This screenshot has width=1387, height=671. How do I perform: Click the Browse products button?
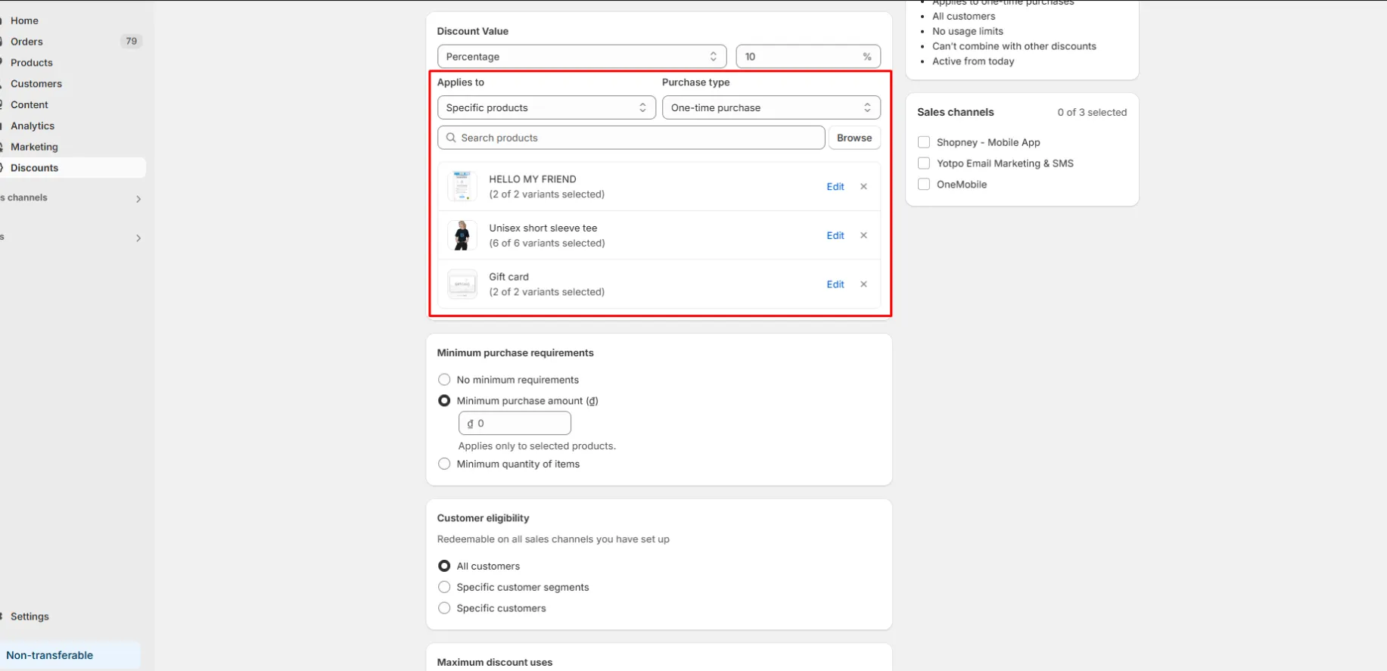pyautogui.click(x=854, y=138)
